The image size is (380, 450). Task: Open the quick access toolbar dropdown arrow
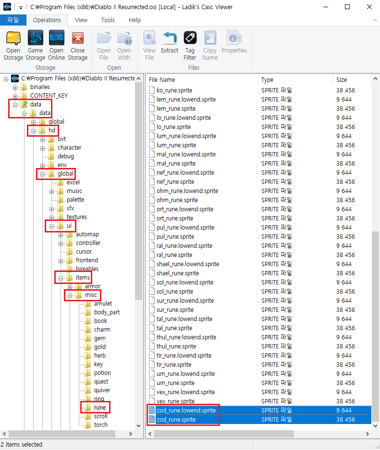[21, 7]
